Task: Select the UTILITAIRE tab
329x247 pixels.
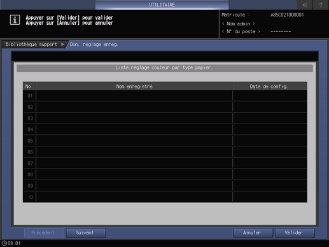Action: 162,4
